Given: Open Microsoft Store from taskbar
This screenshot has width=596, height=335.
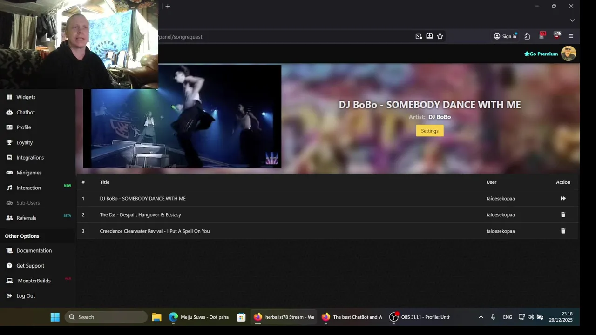Looking at the screenshot, I should (x=241, y=317).
